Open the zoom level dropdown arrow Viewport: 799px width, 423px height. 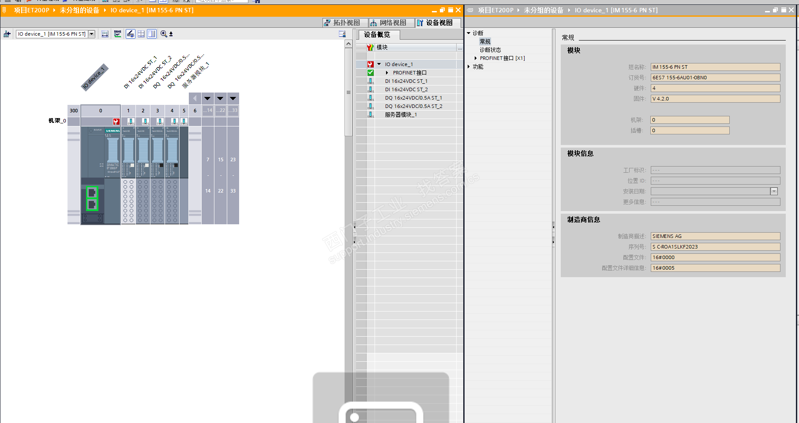(171, 34)
